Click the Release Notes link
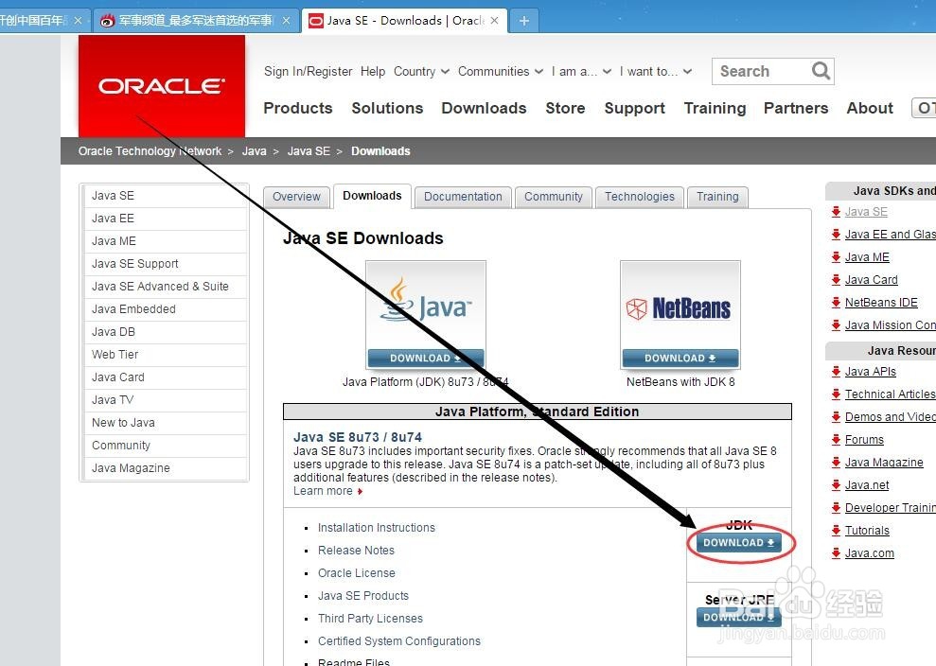Image resolution: width=936 pixels, height=666 pixels. coord(356,551)
